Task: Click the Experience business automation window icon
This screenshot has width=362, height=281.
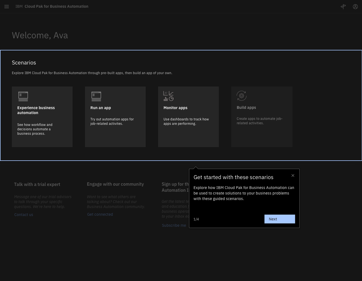Action: (x=23, y=96)
